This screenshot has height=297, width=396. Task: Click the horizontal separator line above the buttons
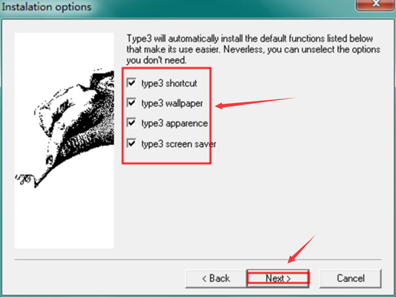coord(198,259)
